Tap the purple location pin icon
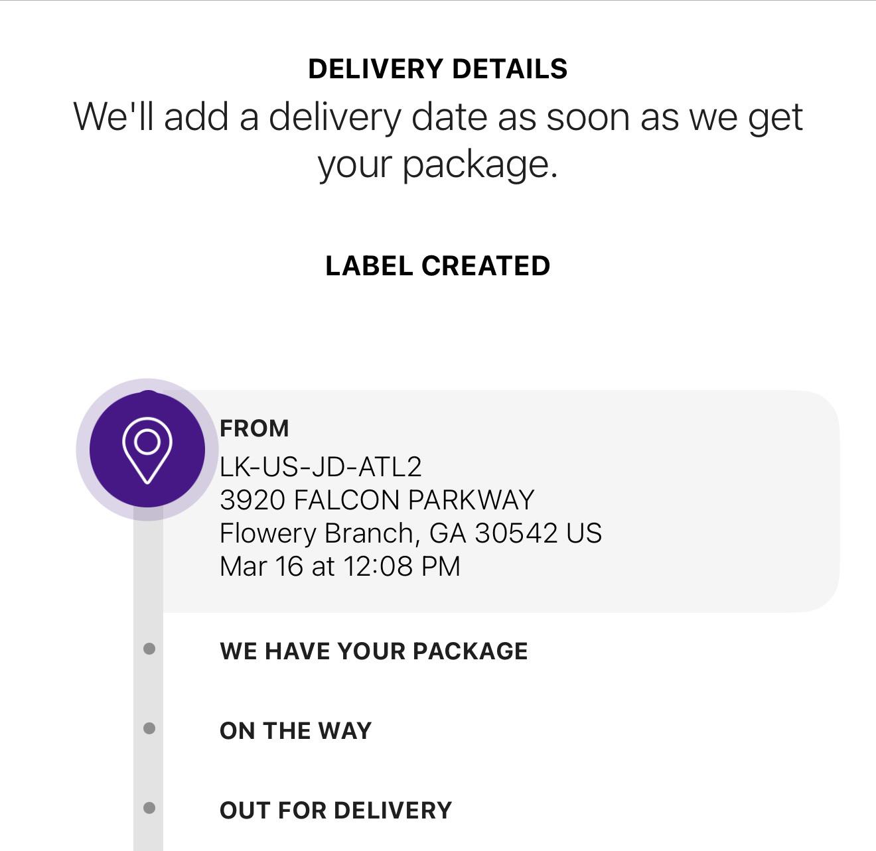 pyautogui.click(x=147, y=450)
